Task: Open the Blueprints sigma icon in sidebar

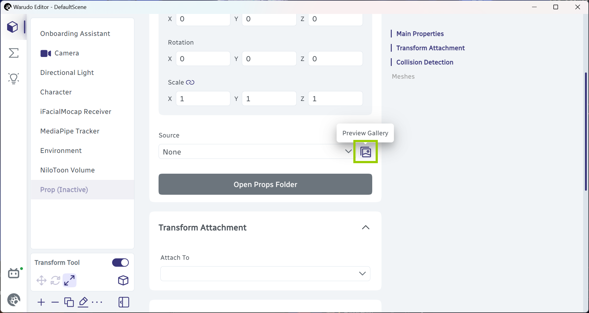Action: pyautogui.click(x=14, y=53)
